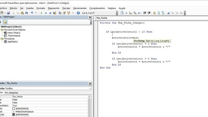Stop execution with the Reset square icon
208x117 pixels.
click(50, 13)
